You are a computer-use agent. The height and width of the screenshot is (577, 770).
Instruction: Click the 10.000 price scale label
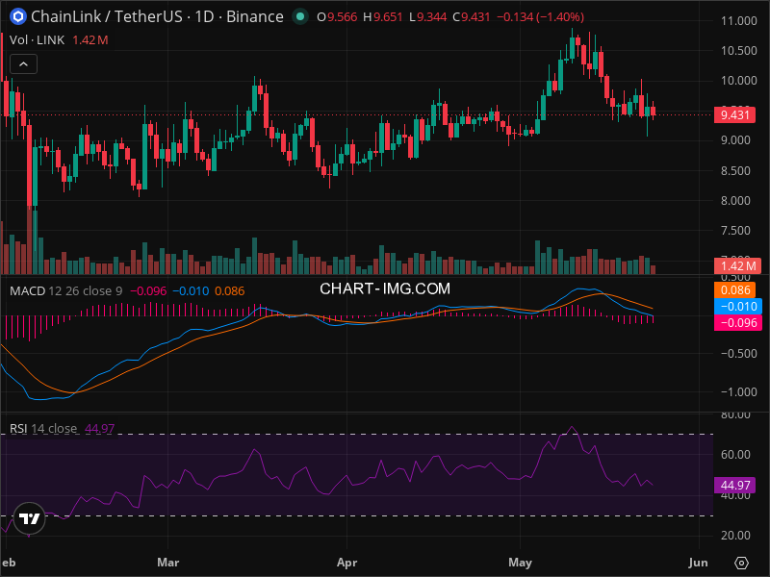tap(738, 81)
